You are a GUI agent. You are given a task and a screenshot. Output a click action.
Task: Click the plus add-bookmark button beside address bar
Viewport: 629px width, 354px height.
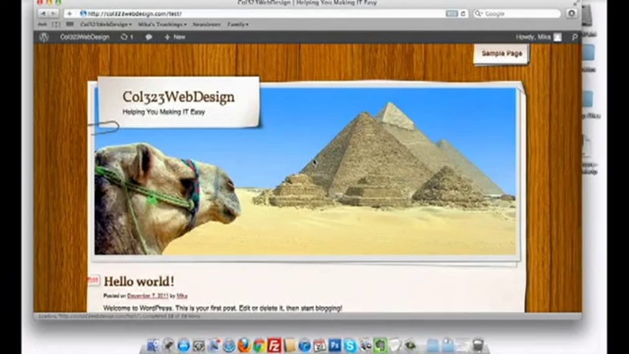[69, 14]
